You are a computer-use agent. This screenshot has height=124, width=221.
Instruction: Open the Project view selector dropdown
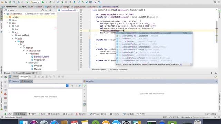click(11, 10)
